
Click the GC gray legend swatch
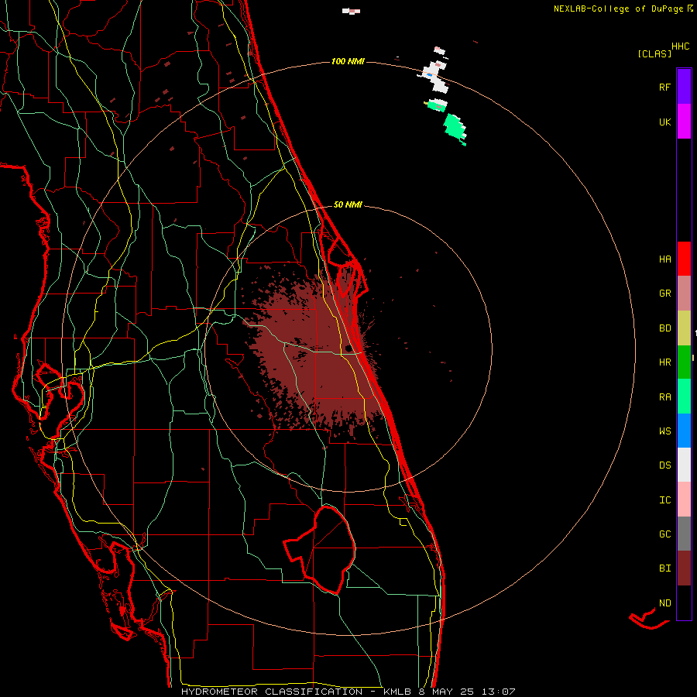684,534
